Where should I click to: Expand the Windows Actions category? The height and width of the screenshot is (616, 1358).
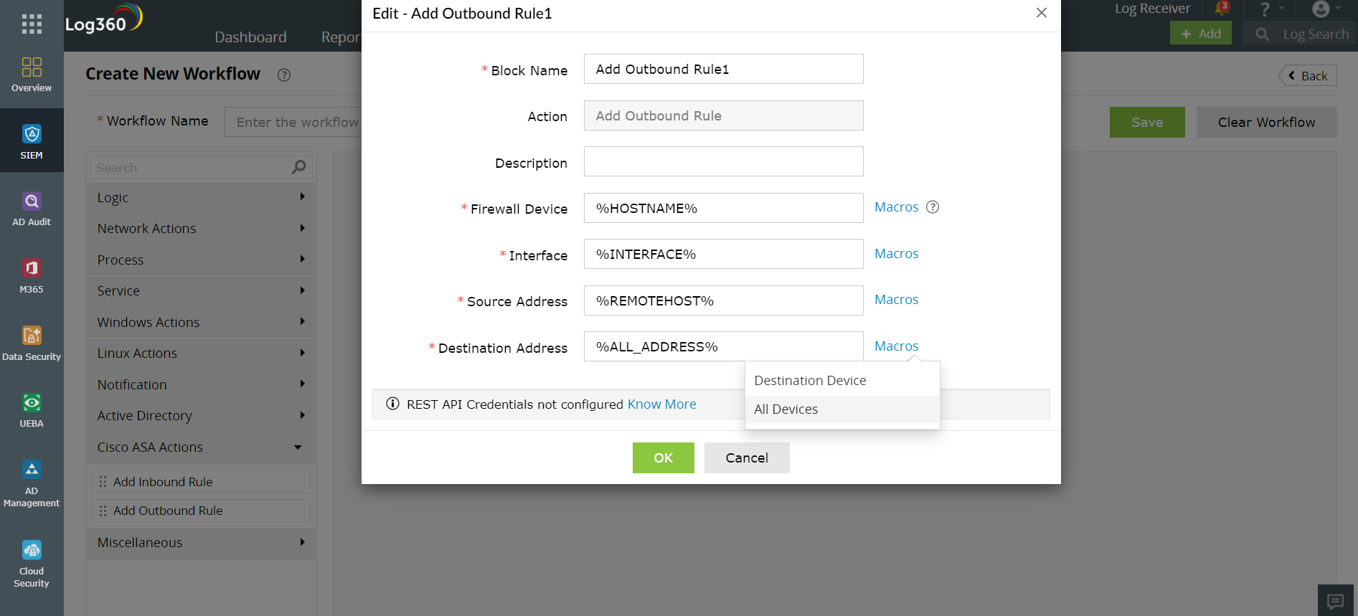point(201,323)
